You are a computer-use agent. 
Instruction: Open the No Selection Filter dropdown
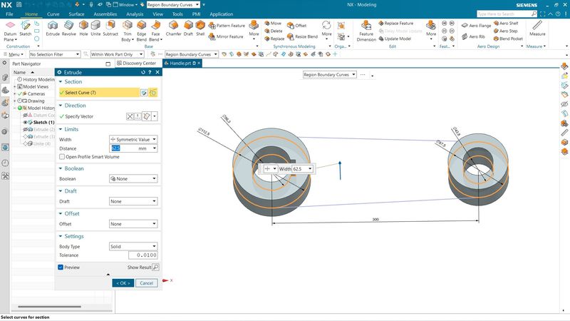coord(55,54)
